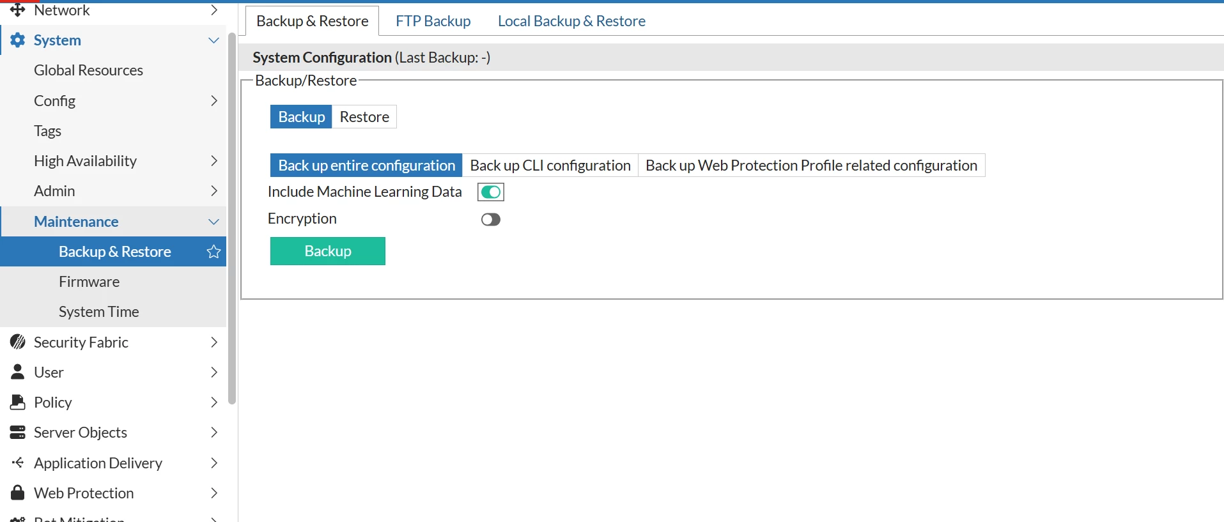The width and height of the screenshot is (1224, 522).
Task: Open System Time under Maintenance
Action: point(99,312)
